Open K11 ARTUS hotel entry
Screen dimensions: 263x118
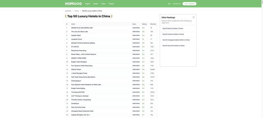point(75,47)
